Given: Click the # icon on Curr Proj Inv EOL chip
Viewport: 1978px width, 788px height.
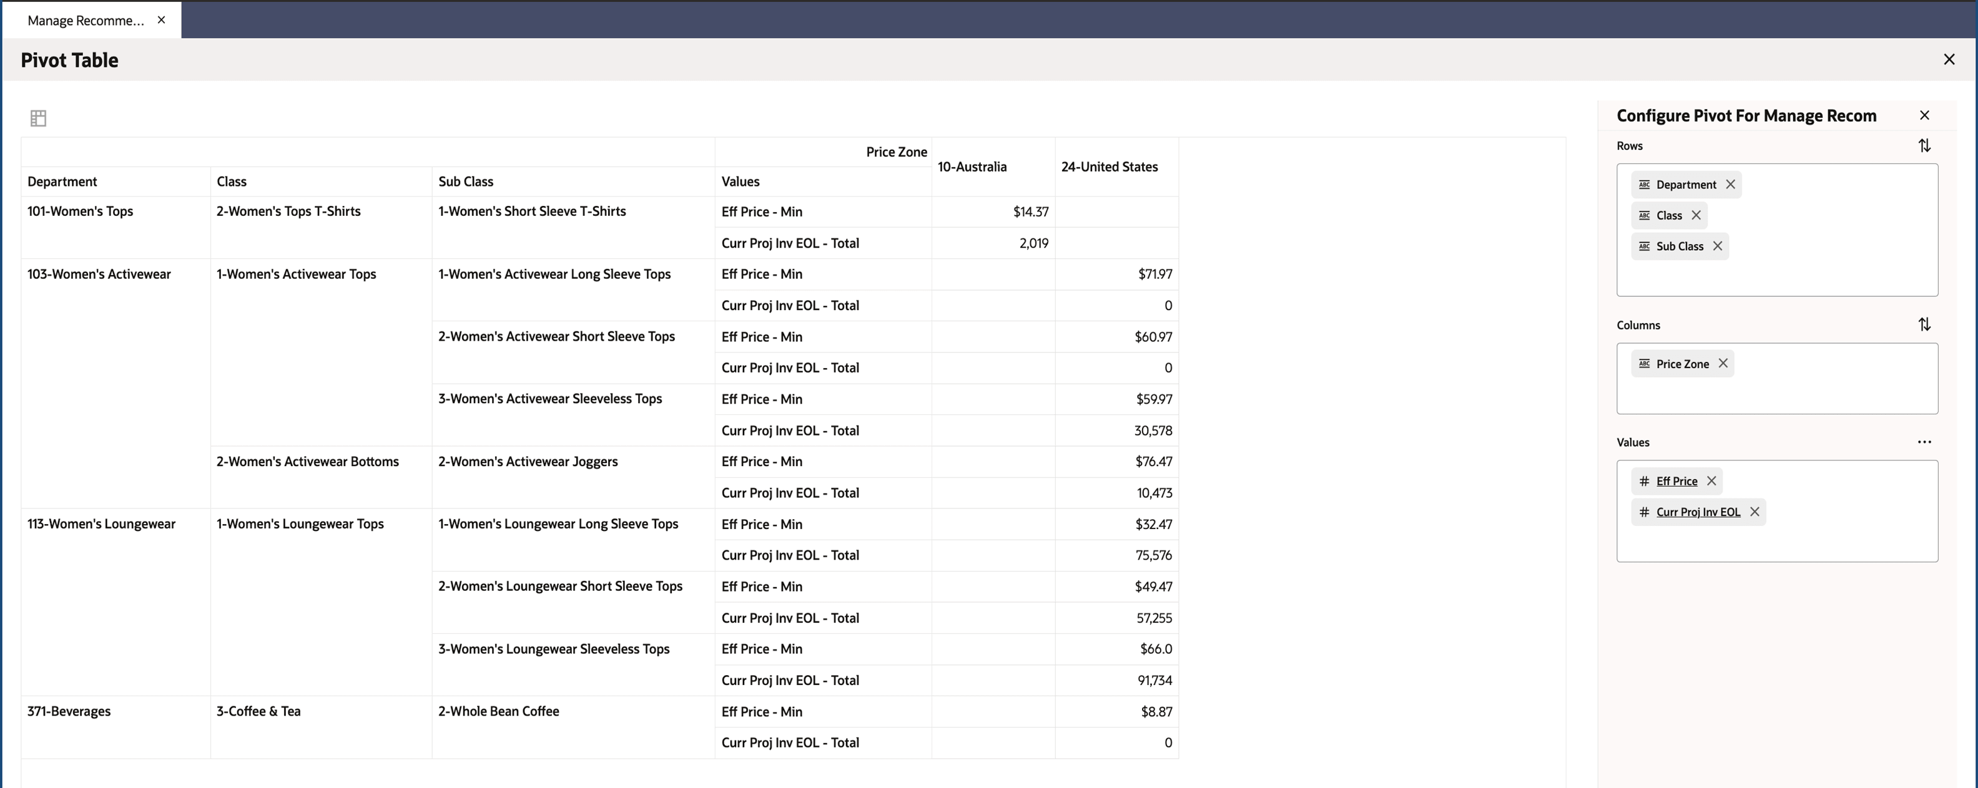Looking at the screenshot, I should pos(1644,512).
